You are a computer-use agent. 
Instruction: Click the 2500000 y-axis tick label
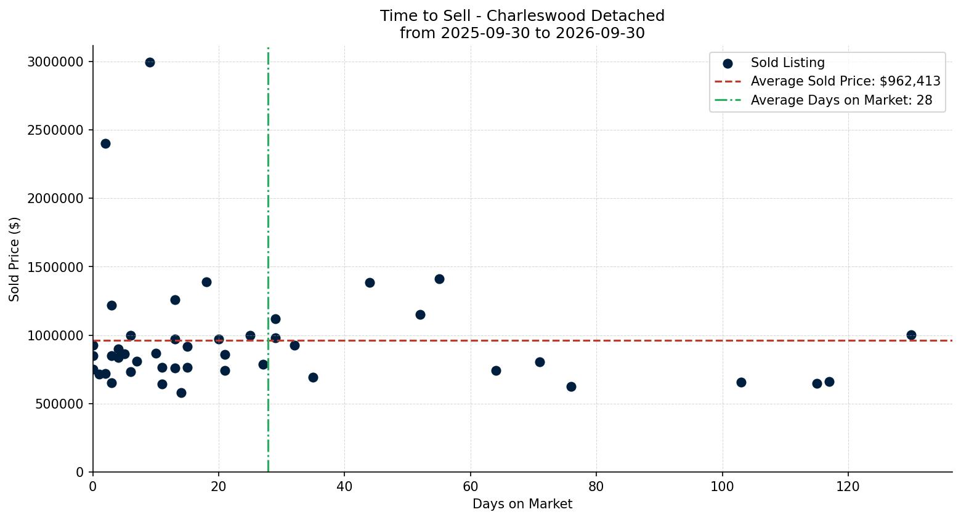tap(55, 130)
